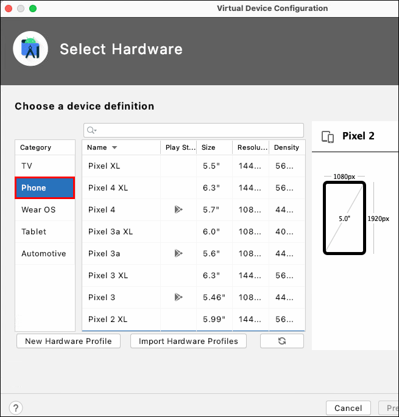The image size is (399, 417).
Task: Select the TV category
Action: pos(45,166)
